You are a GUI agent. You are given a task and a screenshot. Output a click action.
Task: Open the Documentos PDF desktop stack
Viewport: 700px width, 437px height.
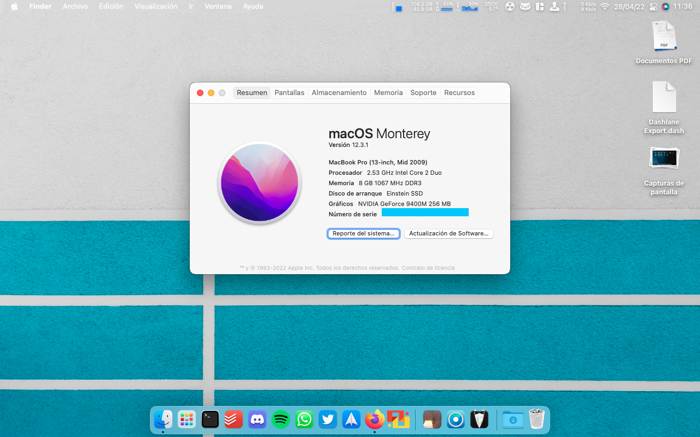[664, 43]
